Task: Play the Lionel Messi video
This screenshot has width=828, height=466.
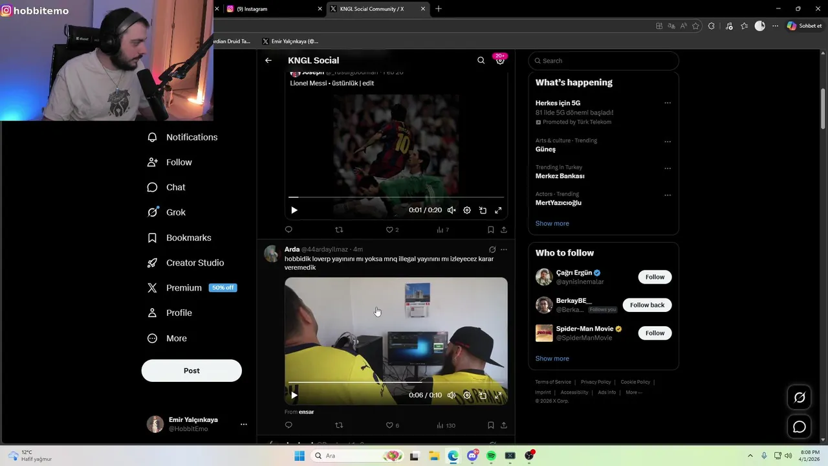Action: pyautogui.click(x=294, y=210)
